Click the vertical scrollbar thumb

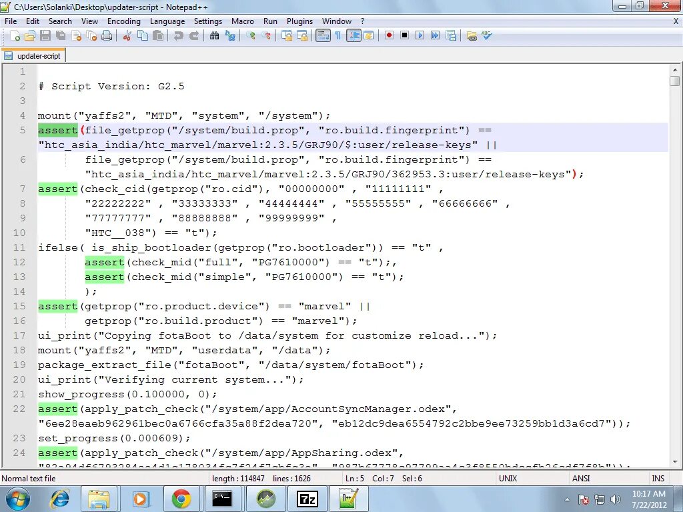(675, 81)
